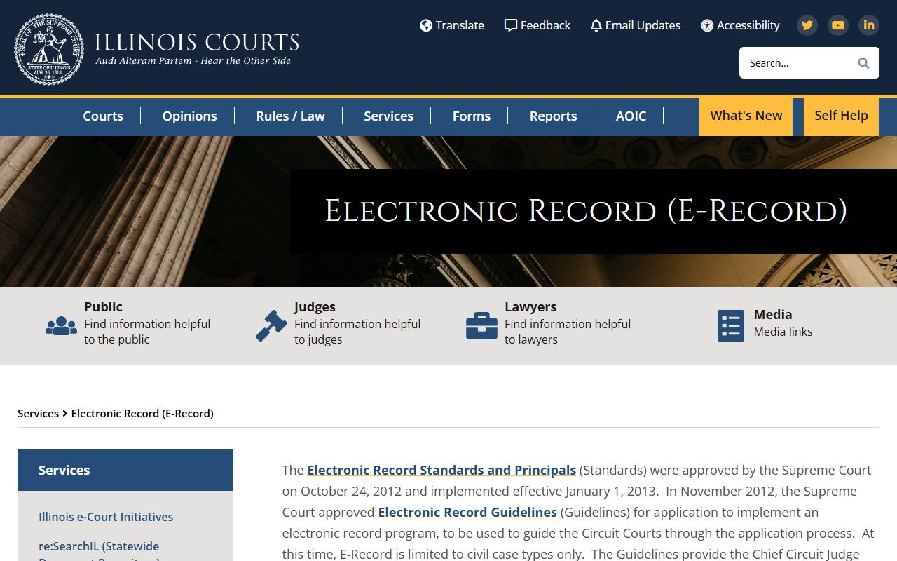Open the Lawyers information heading link
Image resolution: width=897 pixels, height=561 pixels.
tap(530, 306)
